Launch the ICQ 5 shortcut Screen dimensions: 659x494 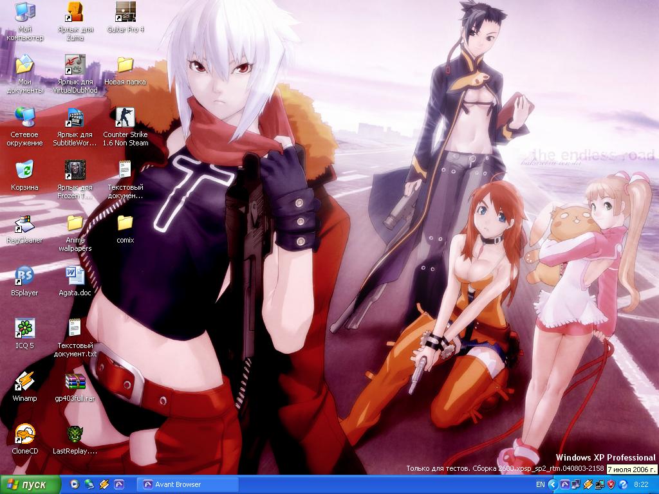[x=25, y=329]
